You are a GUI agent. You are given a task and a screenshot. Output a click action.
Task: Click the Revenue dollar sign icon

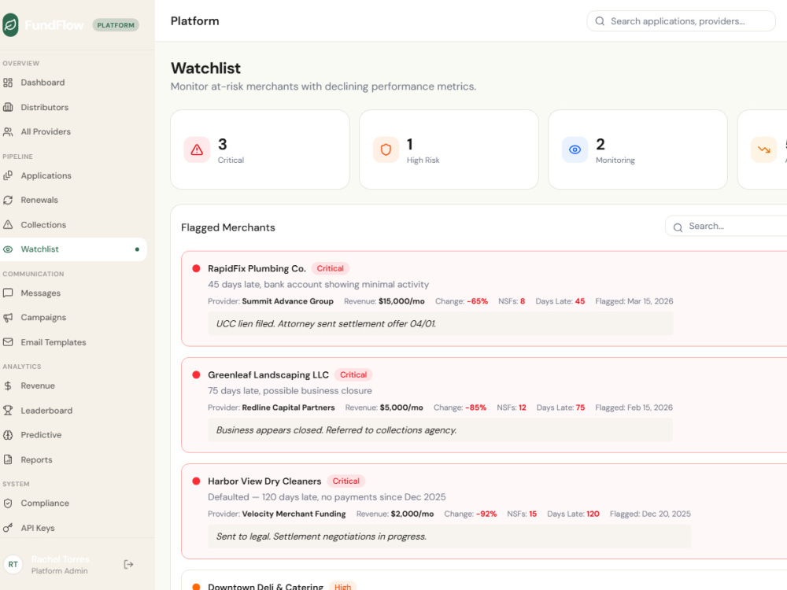(x=8, y=385)
